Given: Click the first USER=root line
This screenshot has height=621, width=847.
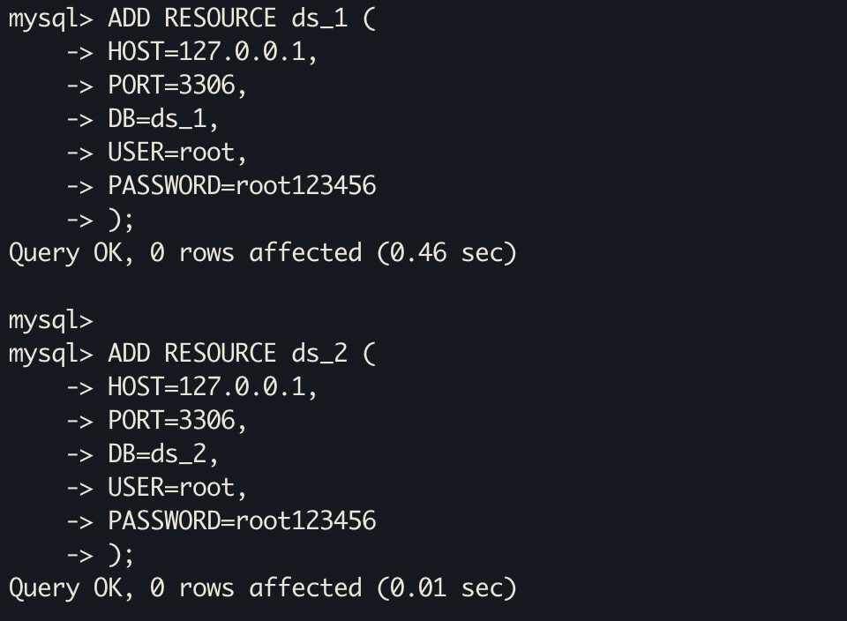Looking at the screenshot, I should [157, 153].
